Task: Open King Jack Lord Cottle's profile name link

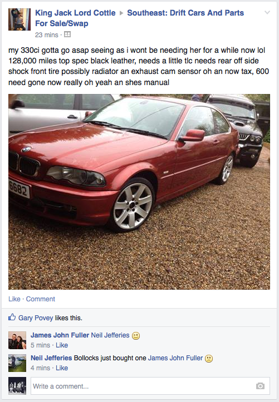Action: [x=75, y=13]
